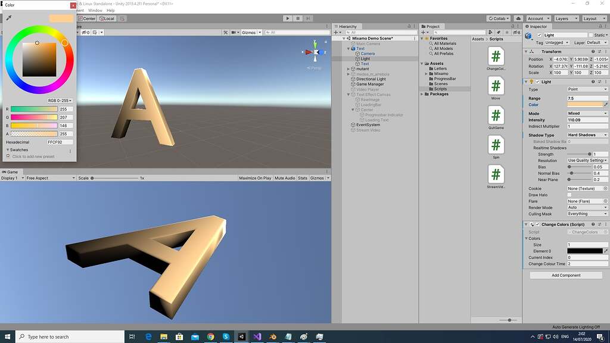Open the Gizmos menu in Scene view
The image size is (610, 343).
click(x=250, y=32)
